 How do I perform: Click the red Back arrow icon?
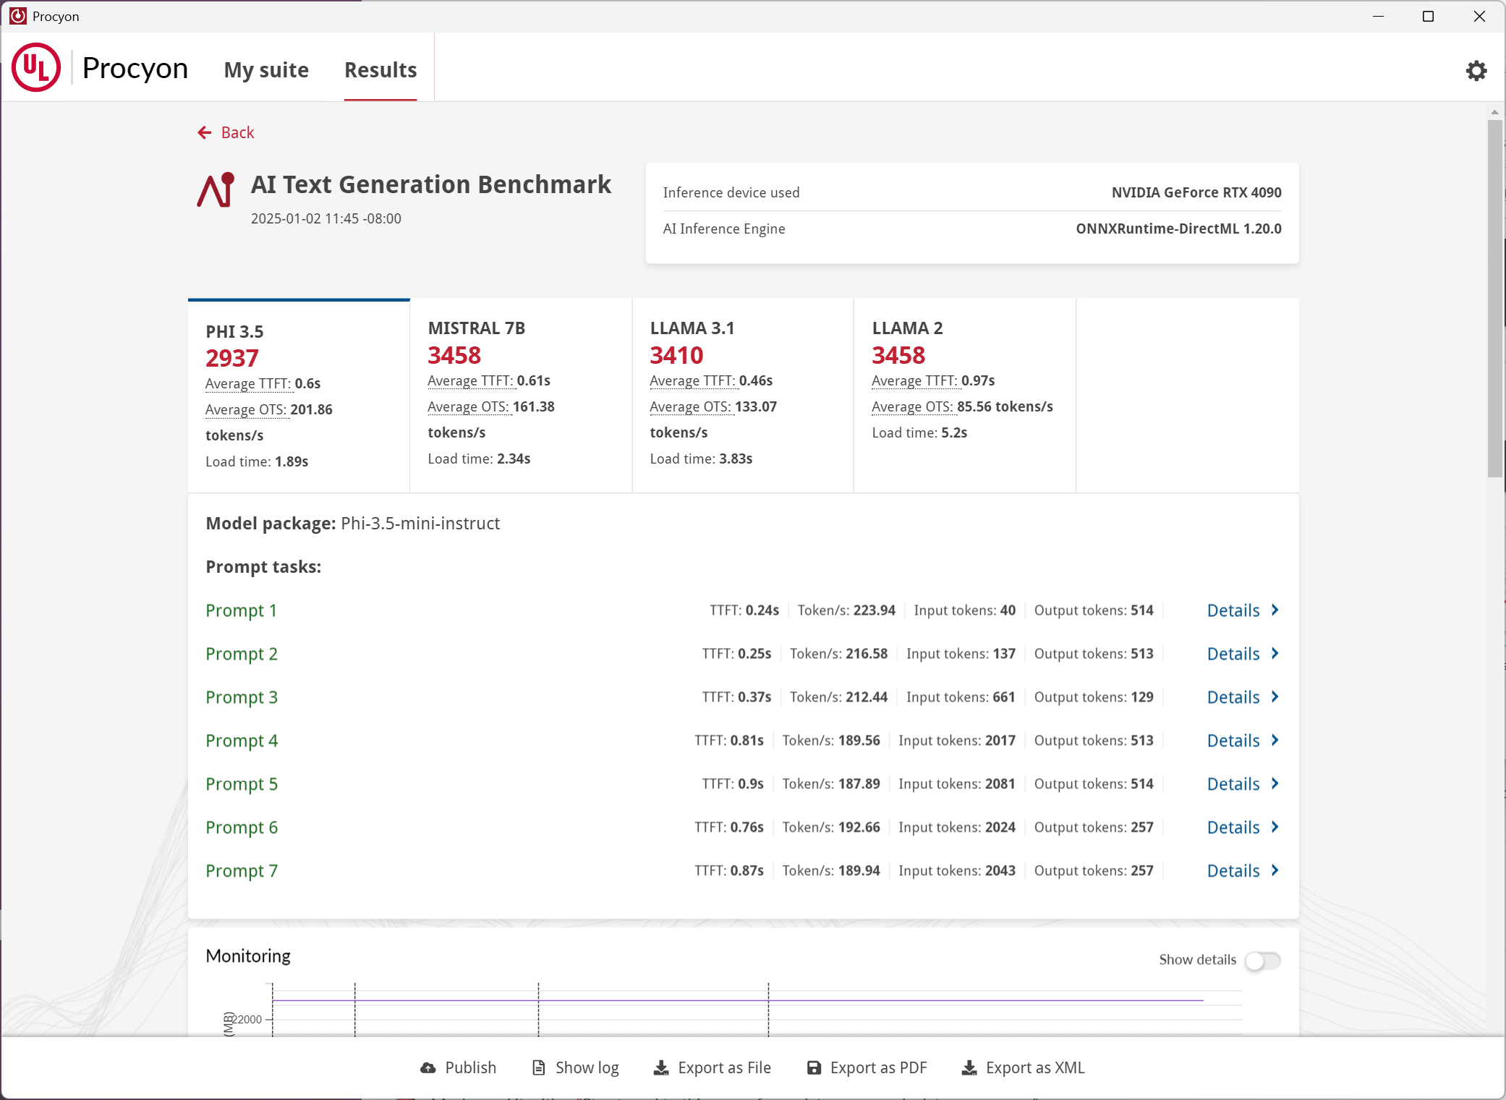click(x=205, y=132)
